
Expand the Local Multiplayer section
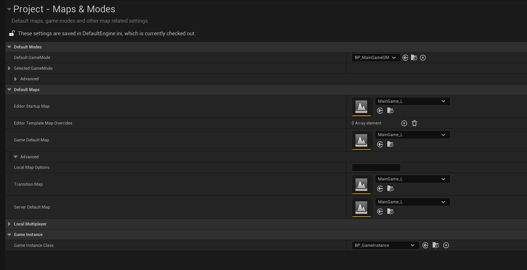pos(9,224)
